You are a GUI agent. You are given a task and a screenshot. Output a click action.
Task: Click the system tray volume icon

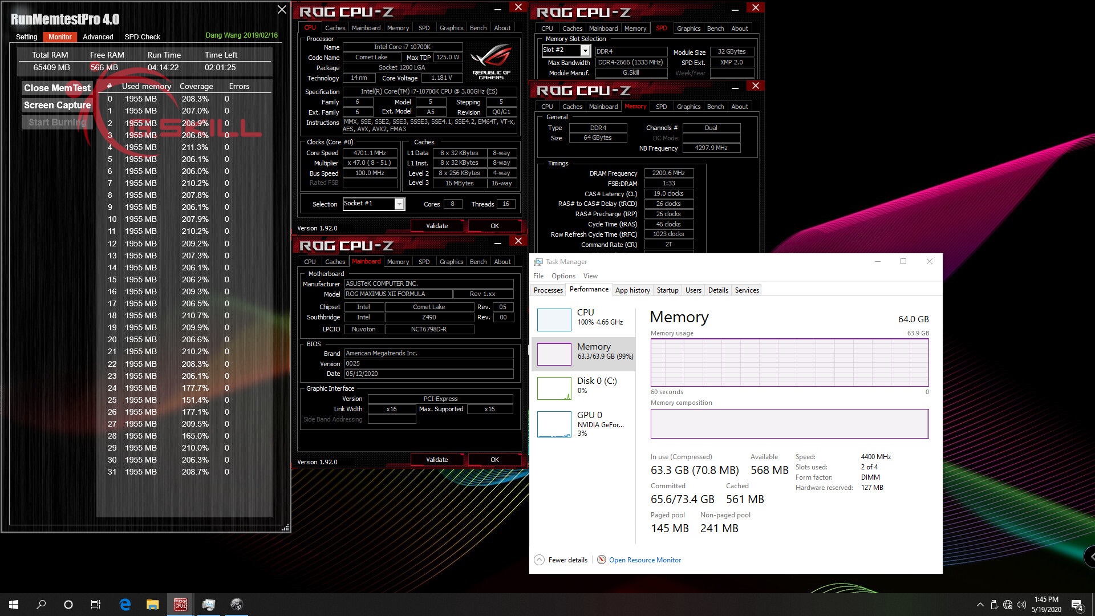point(1021,605)
